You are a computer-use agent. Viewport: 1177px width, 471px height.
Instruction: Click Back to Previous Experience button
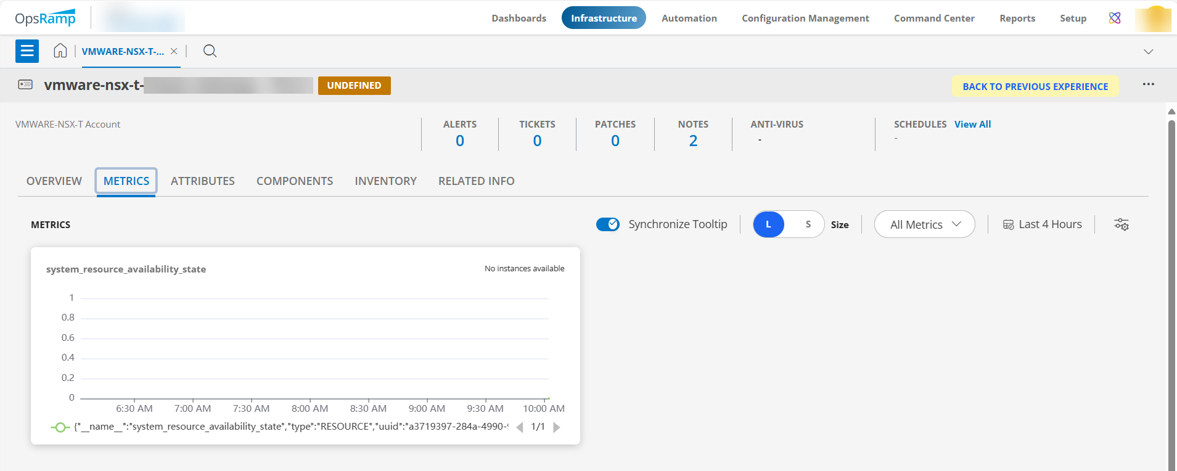1035,86
